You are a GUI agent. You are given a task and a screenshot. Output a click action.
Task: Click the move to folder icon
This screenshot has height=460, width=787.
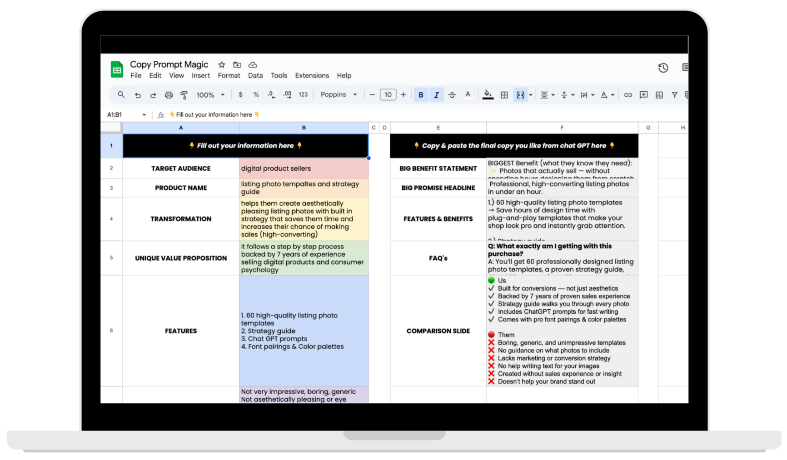[x=237, y=65]
